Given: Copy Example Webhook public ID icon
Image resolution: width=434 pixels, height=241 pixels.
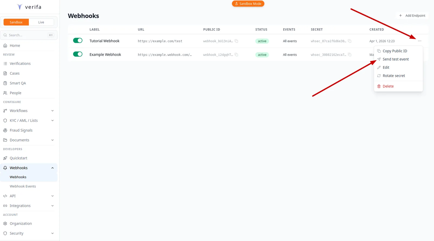Looking at the screenshot, I should [237, 55].
